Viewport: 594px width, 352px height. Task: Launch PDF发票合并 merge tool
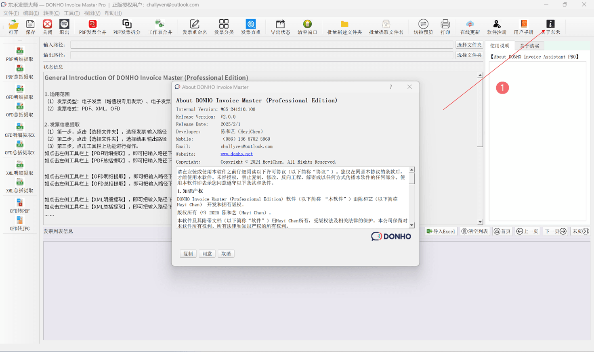click(x=92, y=27)
